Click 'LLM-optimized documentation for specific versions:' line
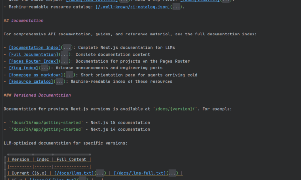 [65, 143]
